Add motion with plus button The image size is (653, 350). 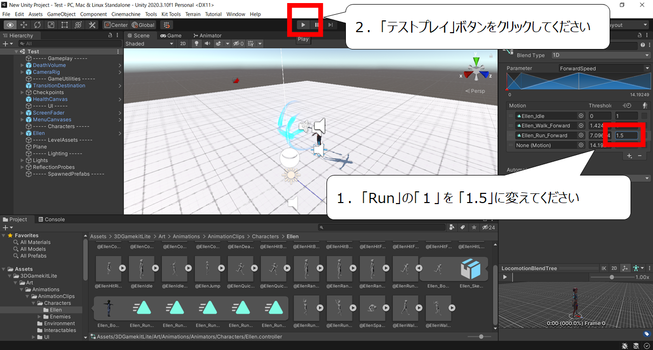630,156
